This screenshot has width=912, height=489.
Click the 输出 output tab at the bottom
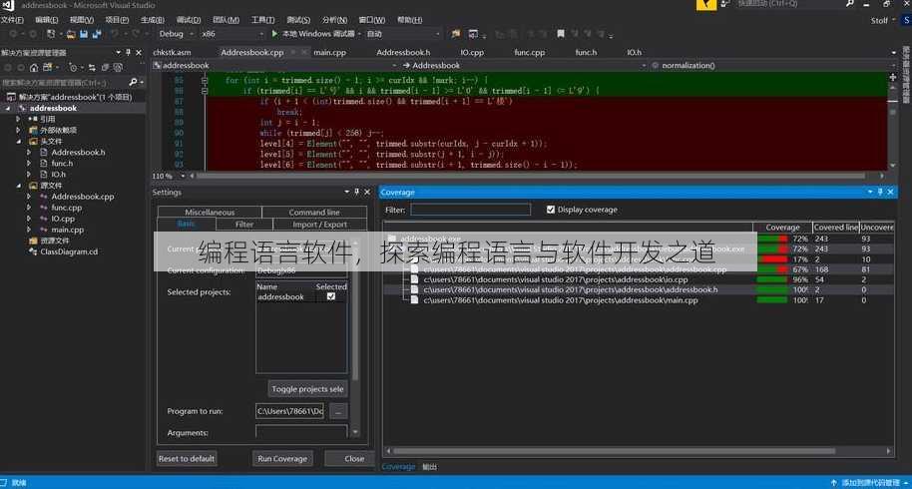click(x=429, y=467)
